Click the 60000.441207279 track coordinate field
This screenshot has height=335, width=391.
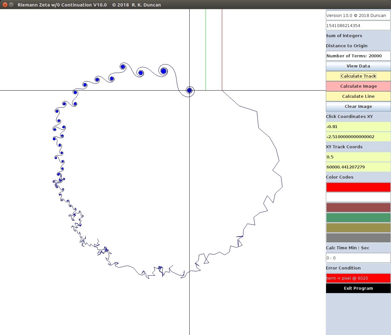tap(358, 167)
